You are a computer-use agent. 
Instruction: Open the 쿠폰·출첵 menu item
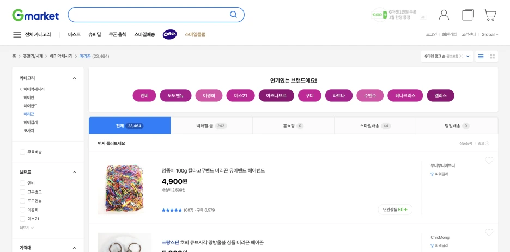tap(117, 34)
